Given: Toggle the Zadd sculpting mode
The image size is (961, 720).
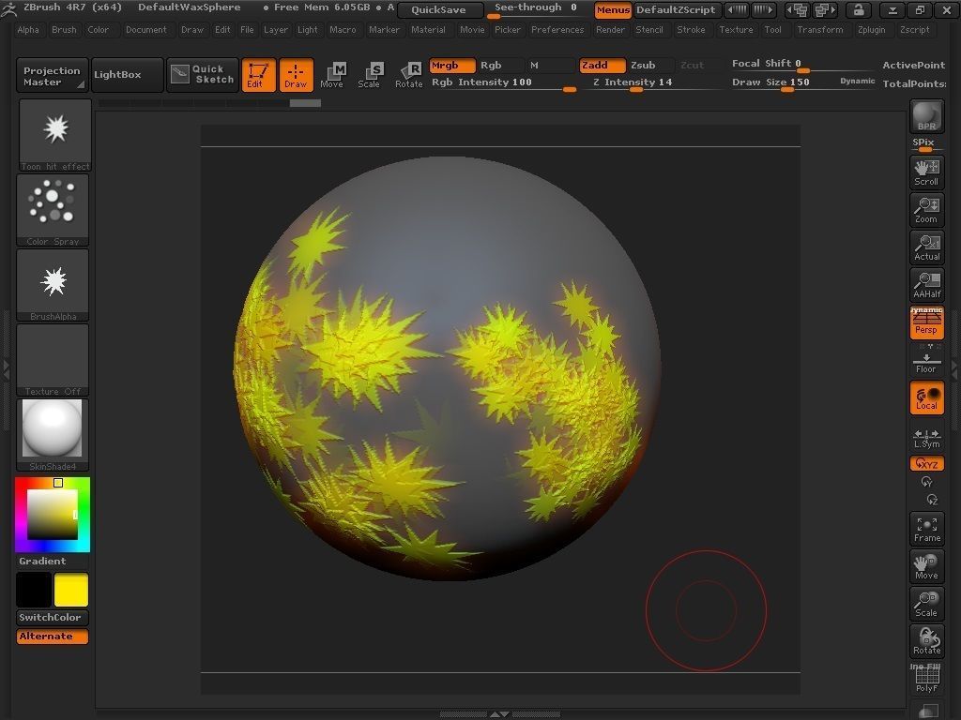Looking at the screenshot, I should coord(602,66).
